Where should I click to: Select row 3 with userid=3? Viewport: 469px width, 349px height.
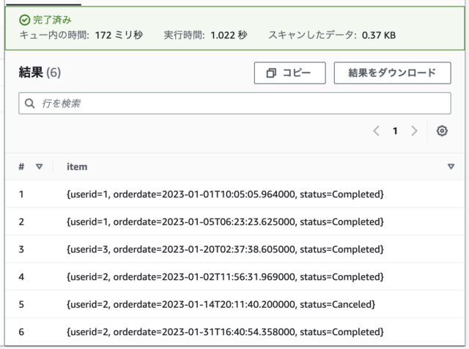click(234, 249)
